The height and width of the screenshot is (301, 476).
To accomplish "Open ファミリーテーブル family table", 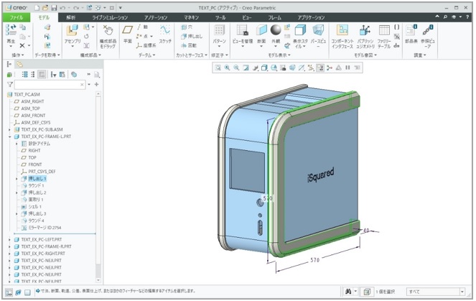I will (384, 37).
